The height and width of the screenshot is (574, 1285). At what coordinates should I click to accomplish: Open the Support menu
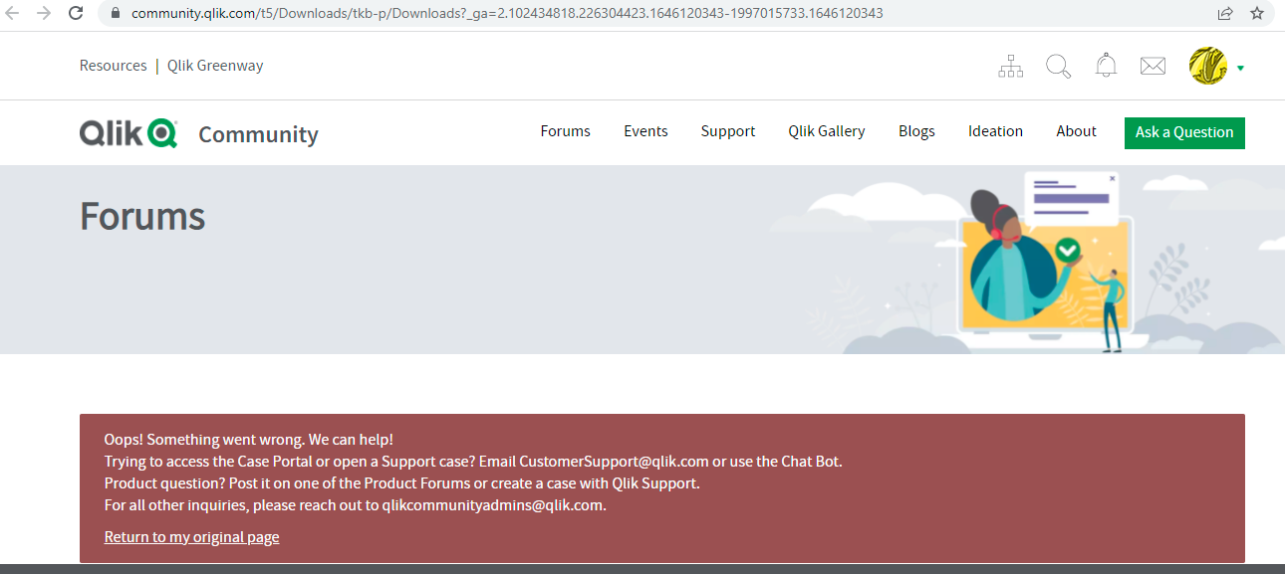pos(728,131)
